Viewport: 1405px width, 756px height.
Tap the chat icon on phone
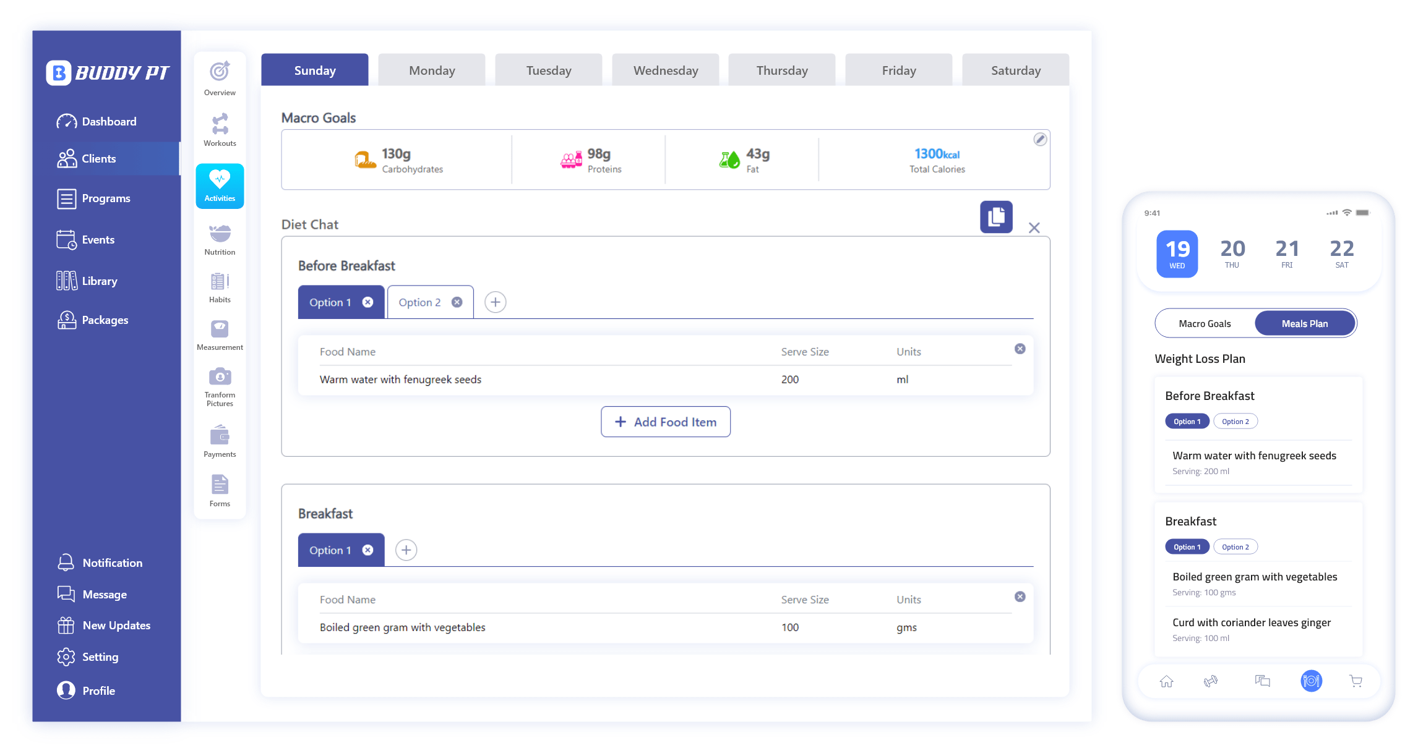pyautogui.click(x=1263, y=681)
